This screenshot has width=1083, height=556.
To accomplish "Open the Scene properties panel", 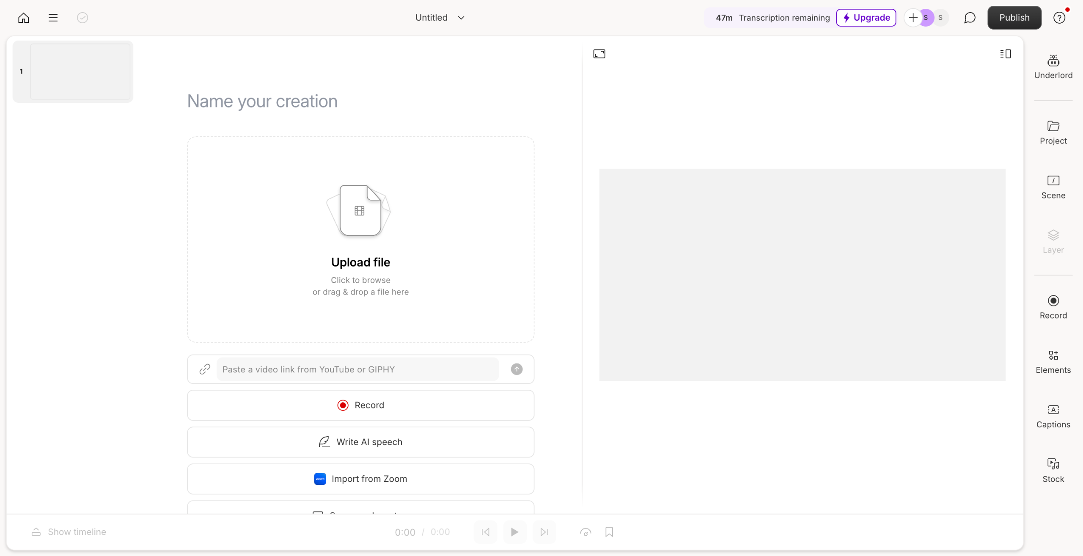I will [x=1053, y=187].
